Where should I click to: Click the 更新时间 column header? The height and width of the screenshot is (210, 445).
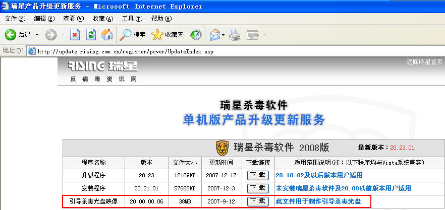pyautogui.click(x=221, y=163)
